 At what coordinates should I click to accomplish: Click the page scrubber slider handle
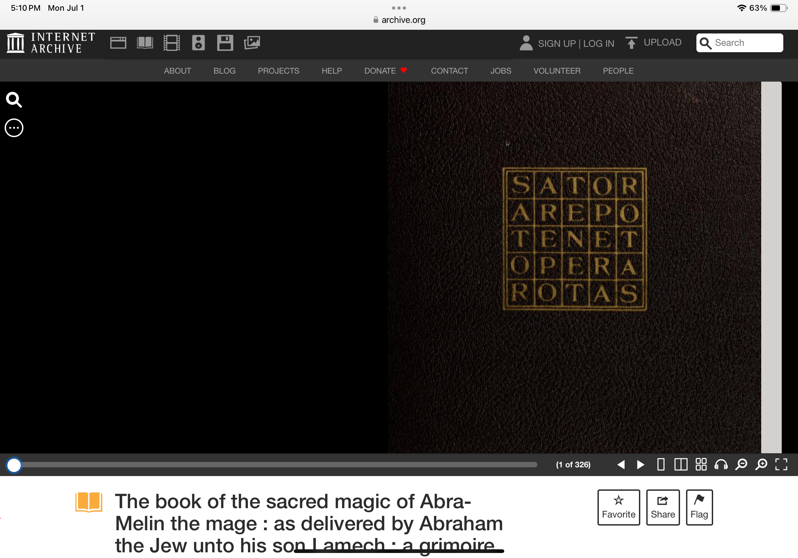click(x=14, y=465)
